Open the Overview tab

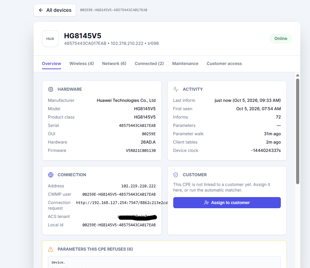click(x=51, y=64)
